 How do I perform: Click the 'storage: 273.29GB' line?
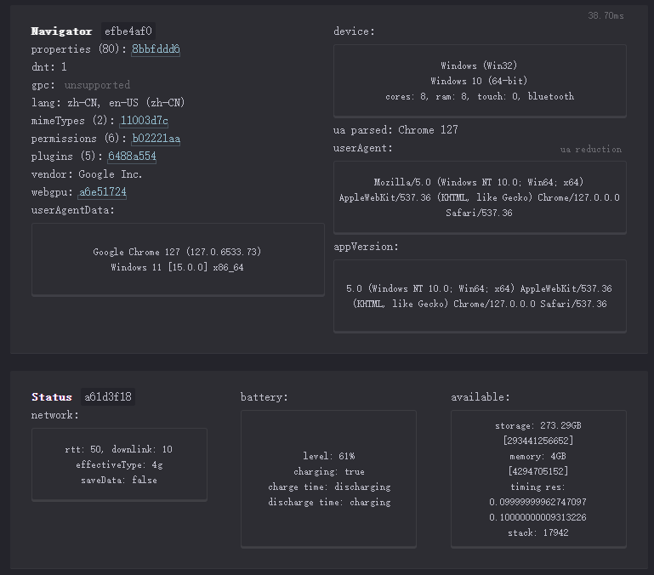[538, 425]
